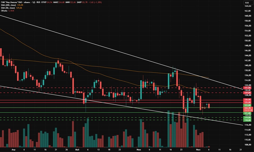Click the 1Д timeframe in chart header
Image resolution: width=254 pixels, height=152 pixels.
[x=34, y=2]
